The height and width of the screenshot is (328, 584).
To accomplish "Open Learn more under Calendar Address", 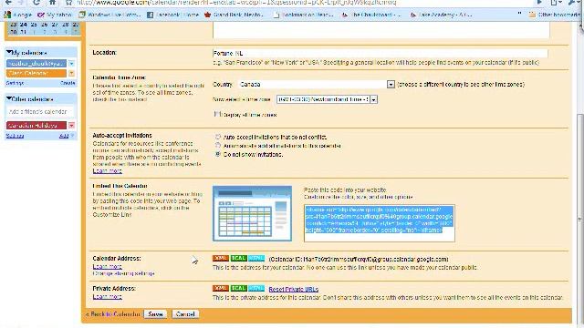I will (108, 266).
